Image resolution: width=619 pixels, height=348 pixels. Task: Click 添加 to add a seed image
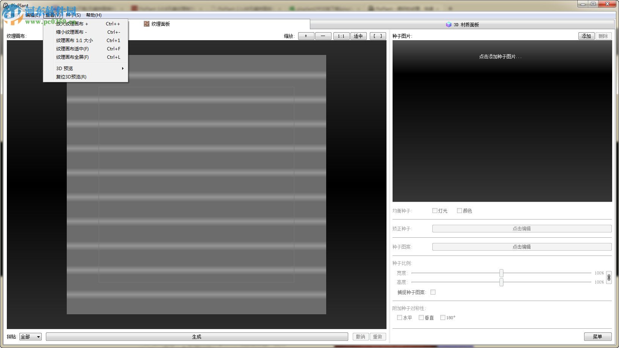tap(586, 36)
